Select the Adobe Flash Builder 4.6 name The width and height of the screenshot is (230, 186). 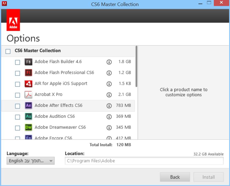pyautogui.click(x=58, y=62)
